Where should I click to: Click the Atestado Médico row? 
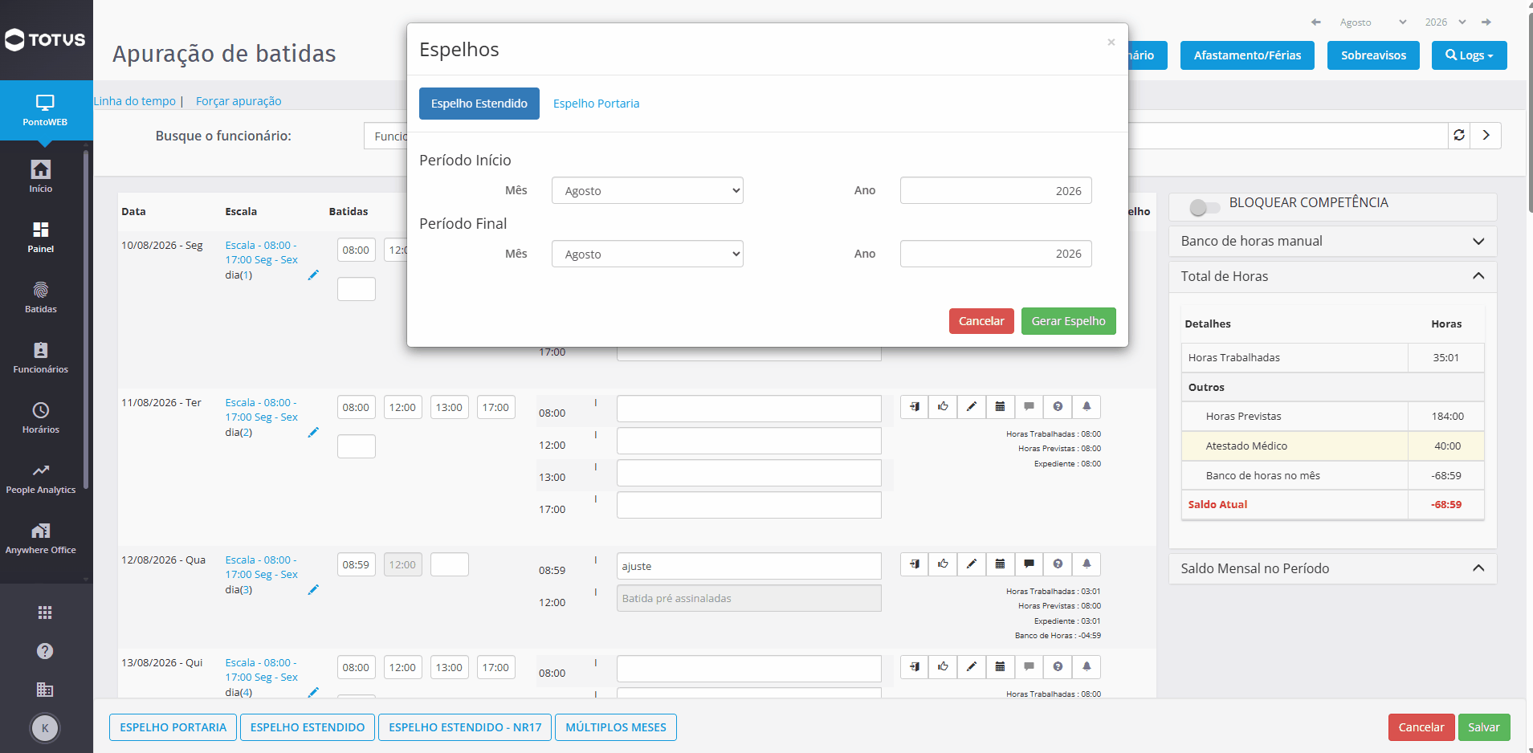coord(1333,446)
